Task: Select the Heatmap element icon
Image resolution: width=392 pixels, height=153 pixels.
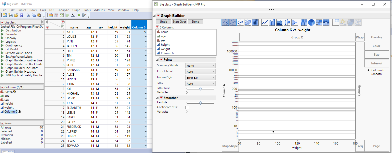Action: coord(304,22)
